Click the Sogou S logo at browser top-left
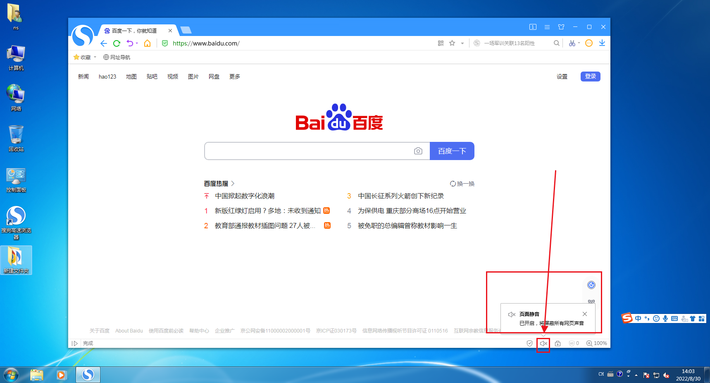The height and width of the screenshot is (383, 710). (83, 36)
